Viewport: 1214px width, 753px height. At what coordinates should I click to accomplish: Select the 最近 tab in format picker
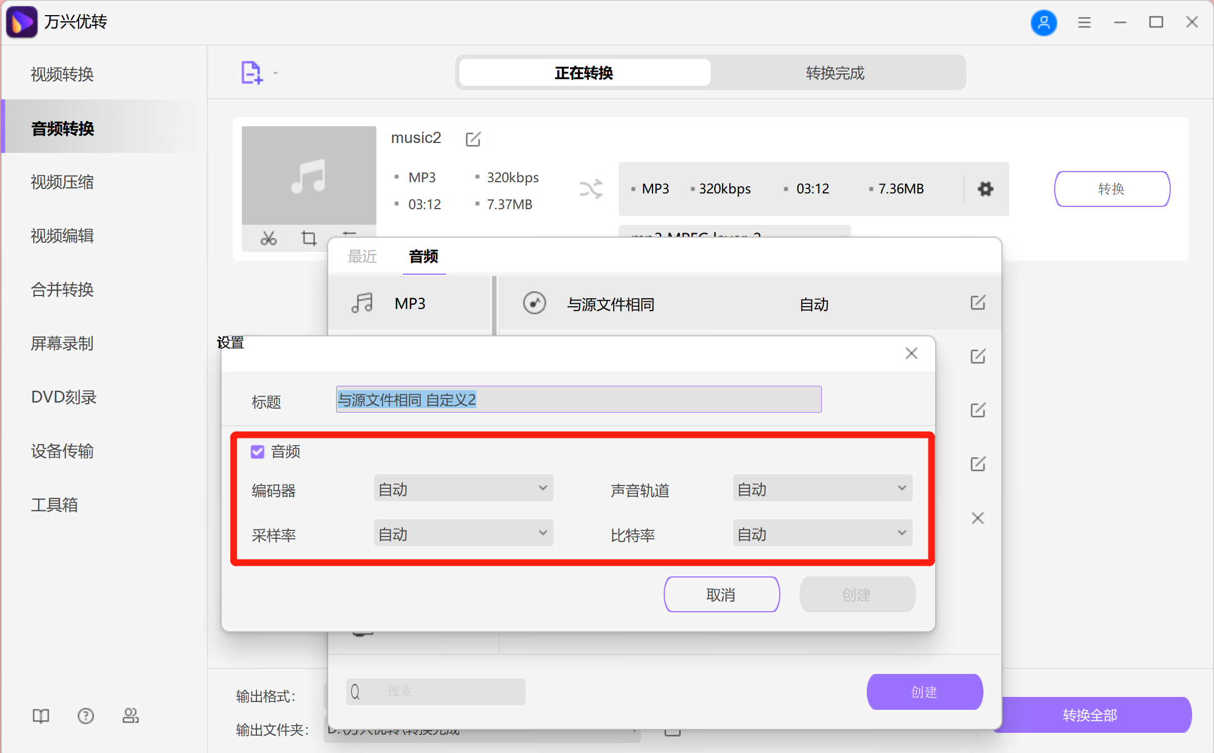[362, 256]
